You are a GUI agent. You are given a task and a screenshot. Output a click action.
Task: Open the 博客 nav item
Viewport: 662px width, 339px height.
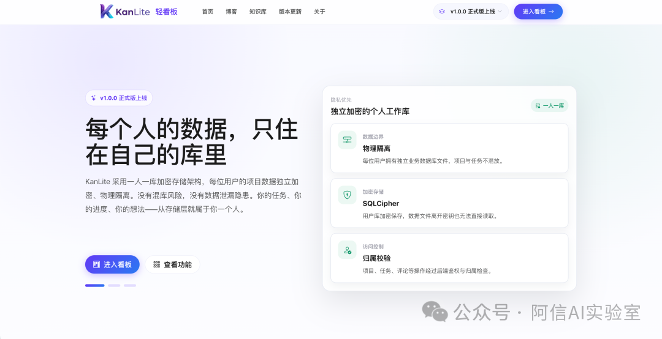point(231,12)
